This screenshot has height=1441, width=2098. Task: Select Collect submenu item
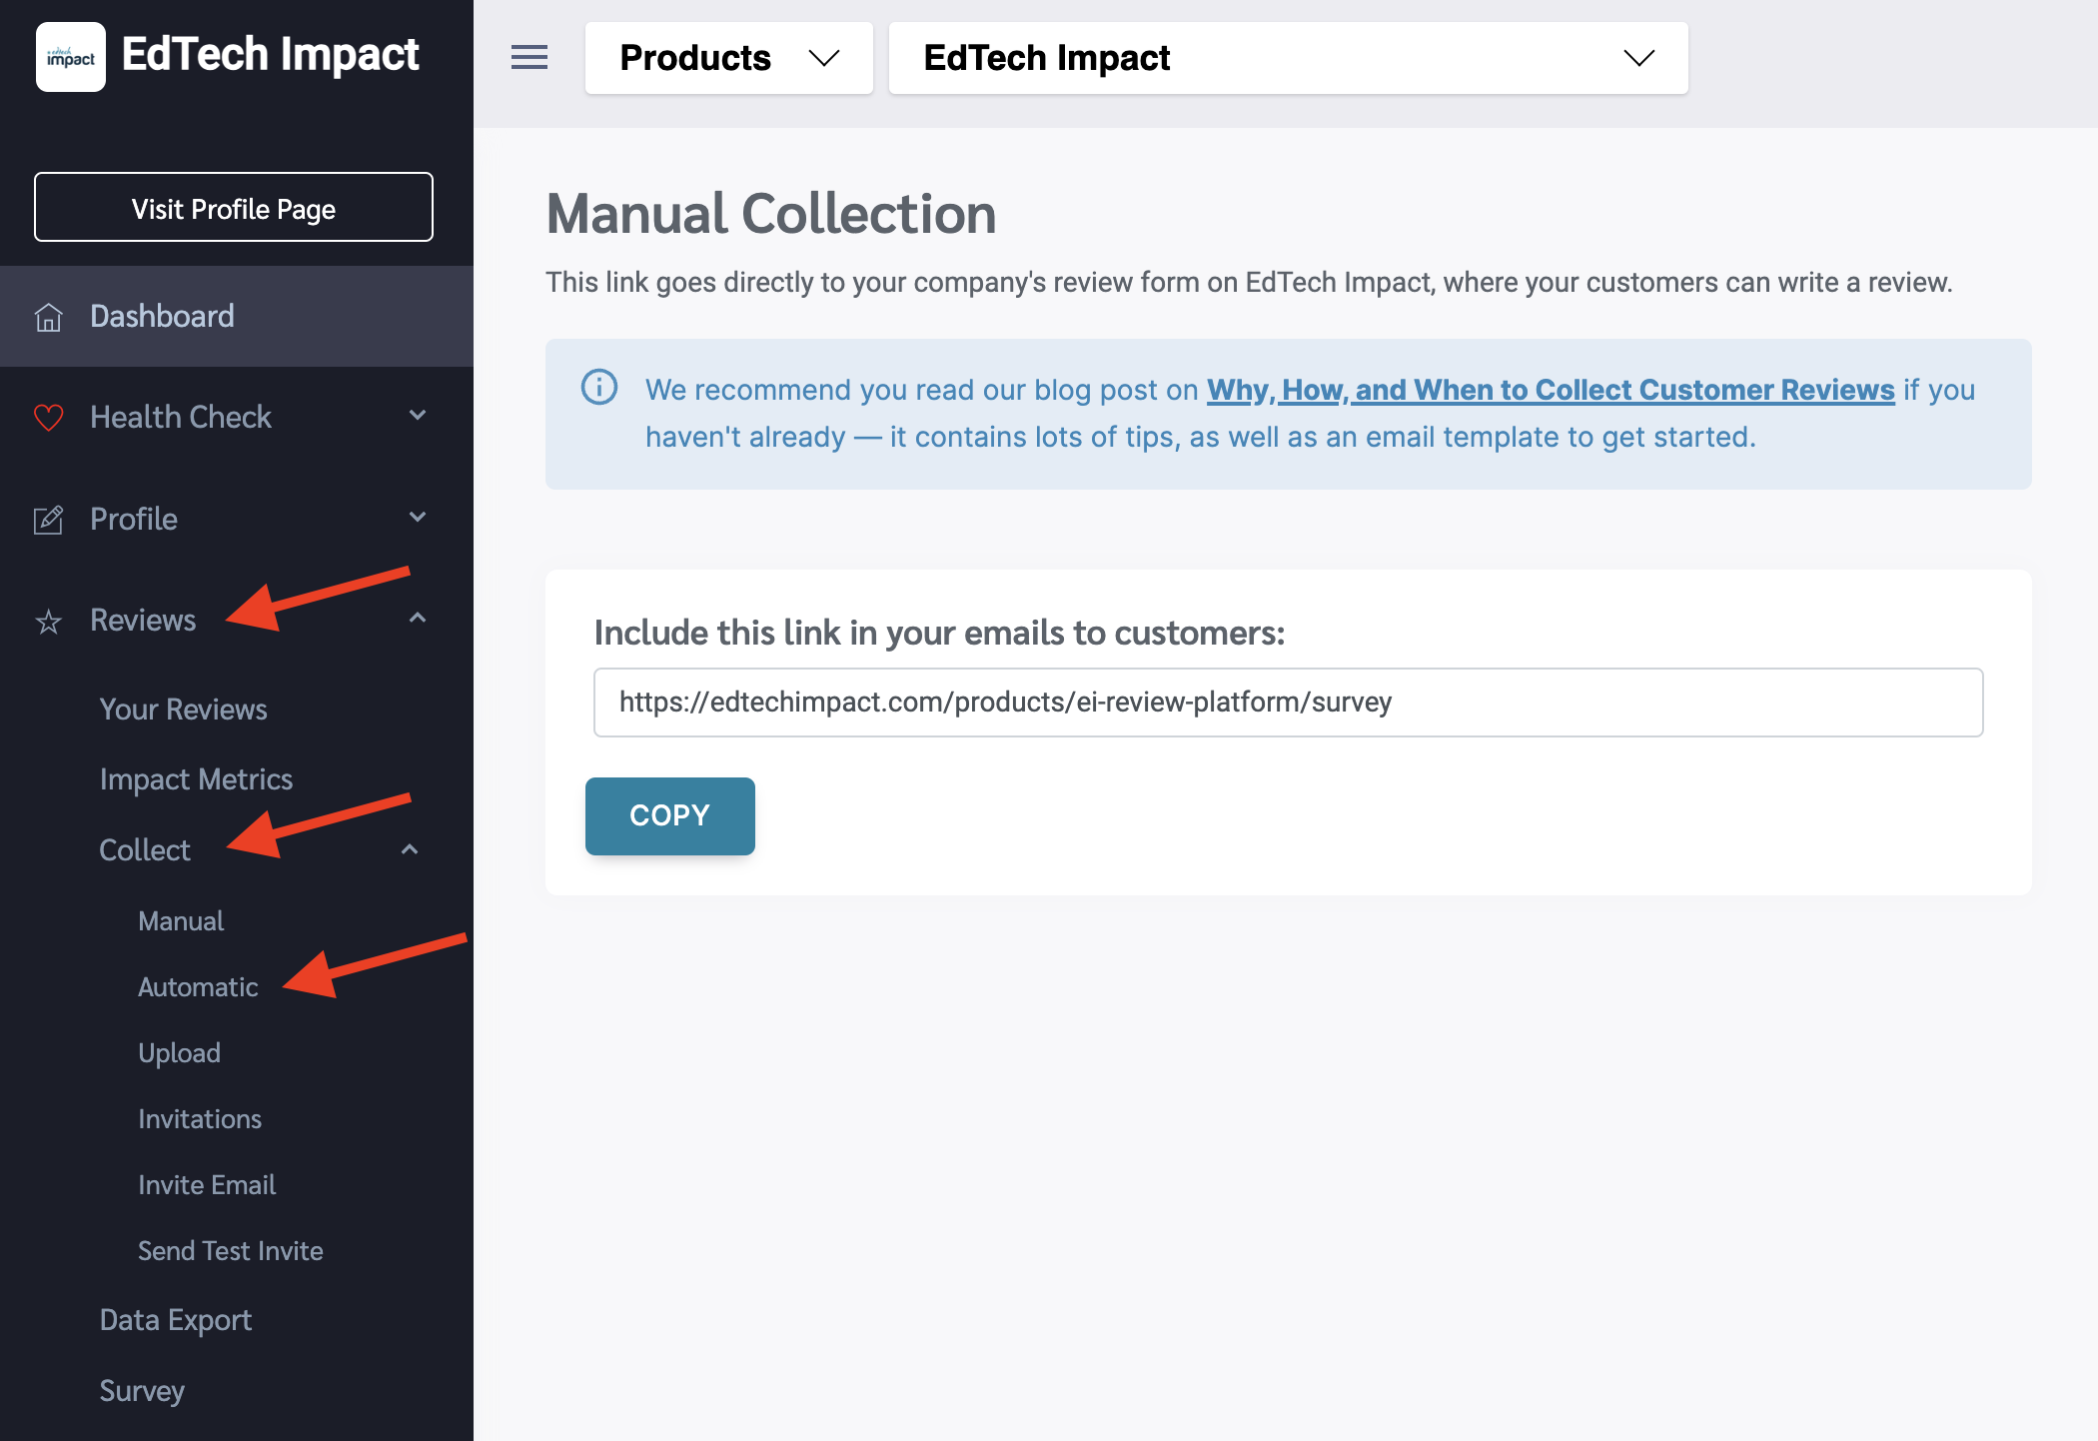point(145,850)
